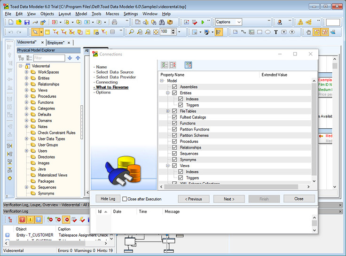Click the zoom value 100 field
This screenshot has height=256, width=346.
pyautogui.click(x=166, y=31)
